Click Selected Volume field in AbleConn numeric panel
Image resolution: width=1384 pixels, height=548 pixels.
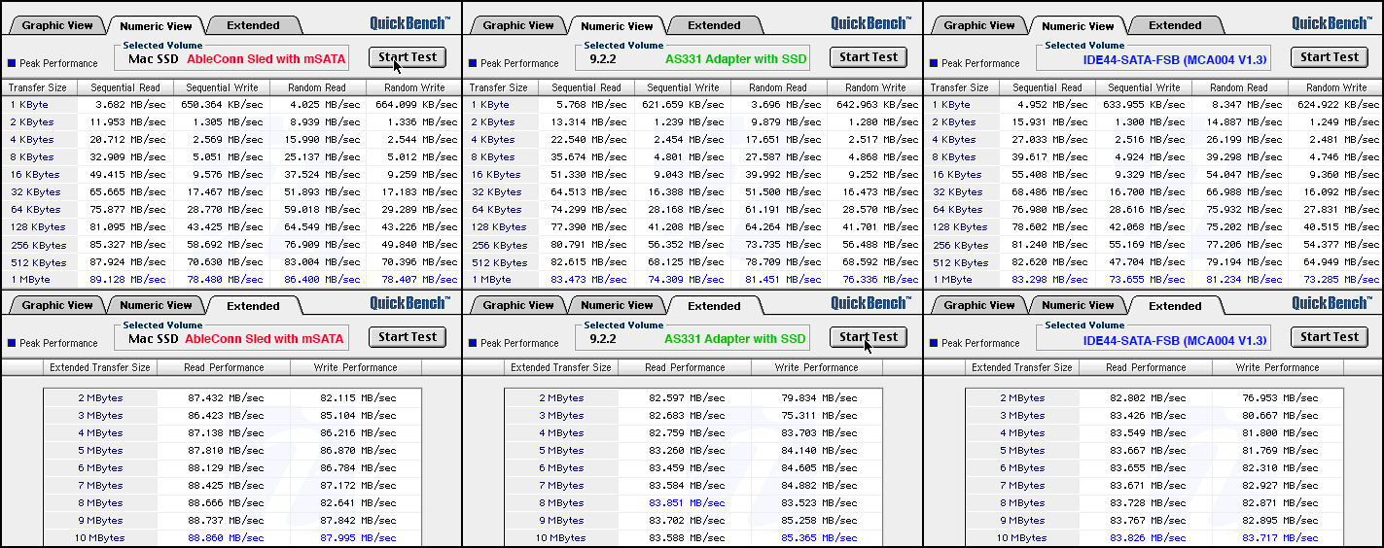tap(231, 58)
